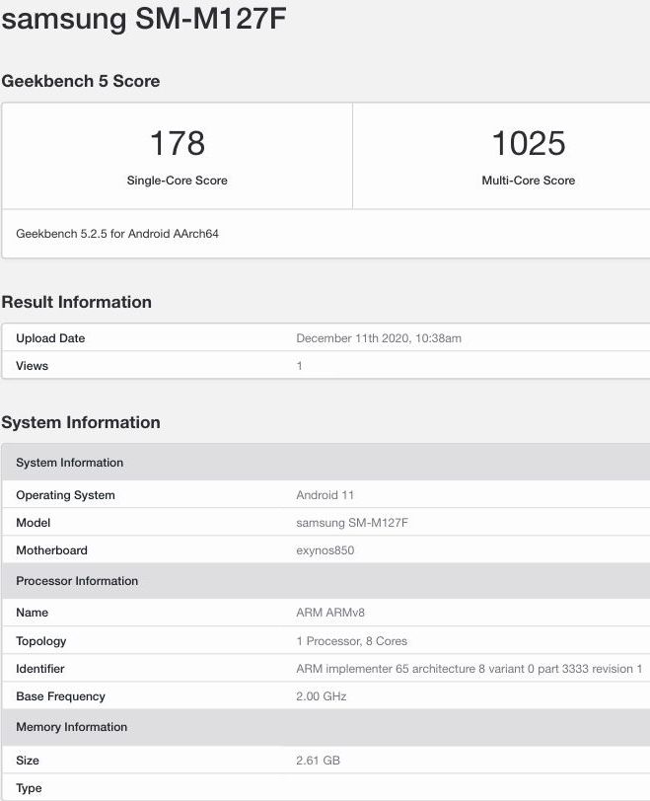This screenshot has width=650, height=801.
Task: Click the Android 11 operating system value
Action: [325, 495]
